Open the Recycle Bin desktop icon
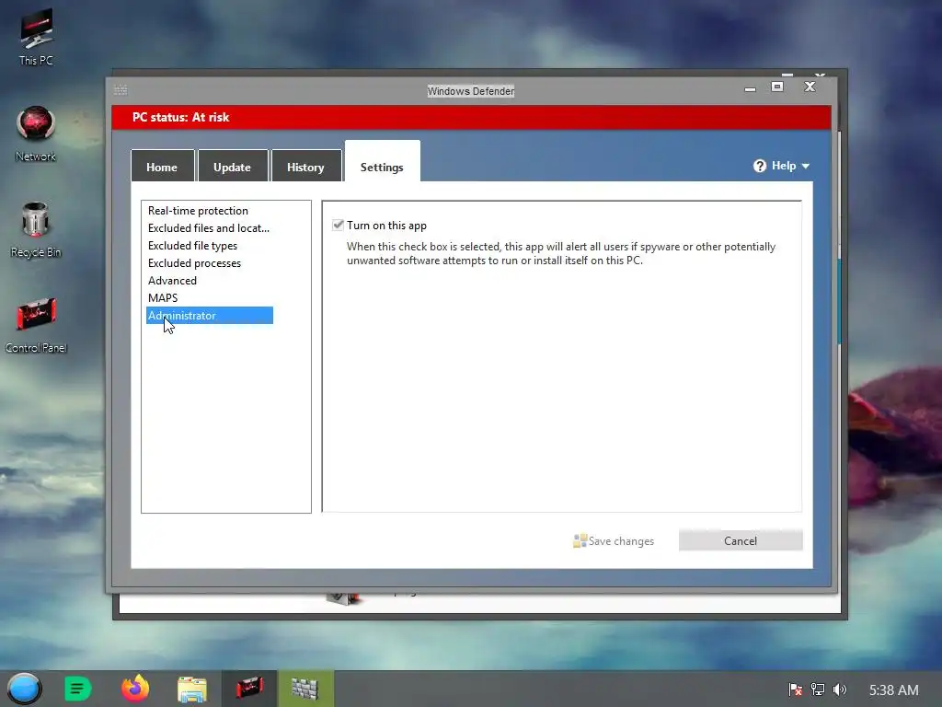This screenshot has height=707, width=942. click(x=36, y=229)
